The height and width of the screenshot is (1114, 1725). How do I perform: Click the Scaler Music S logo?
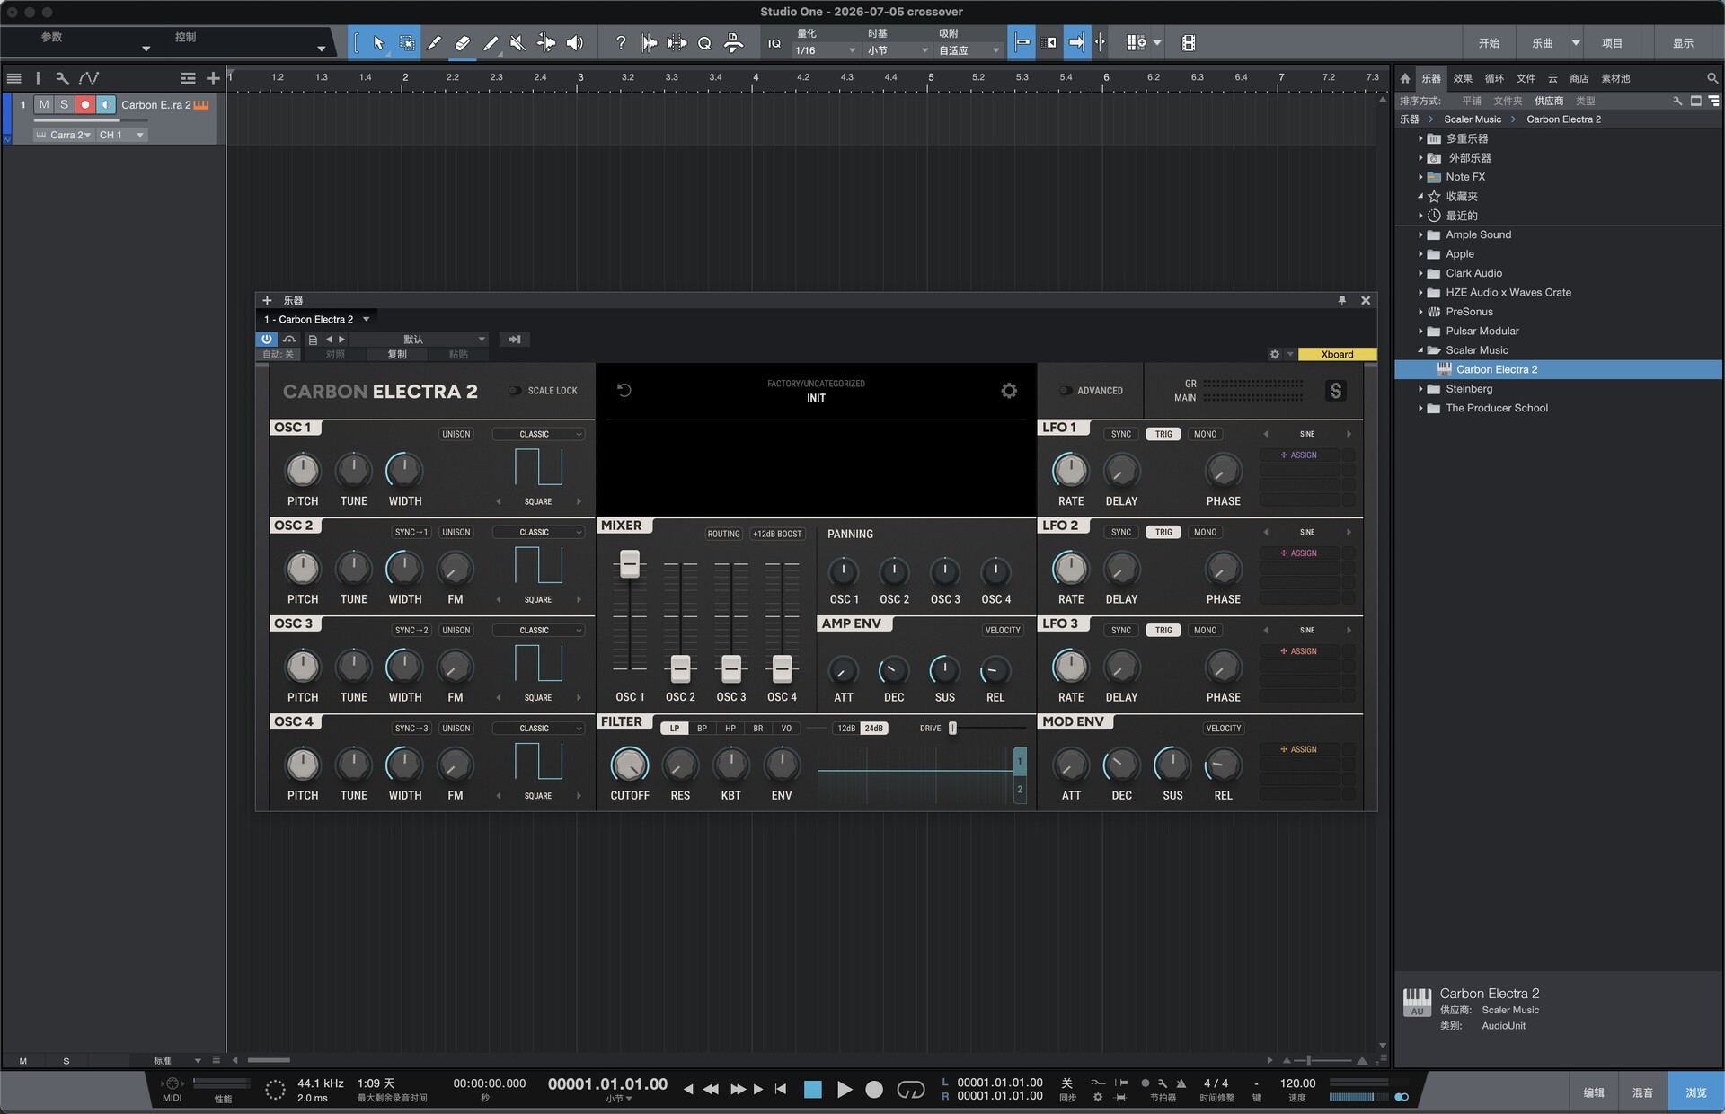tap(1335, 391)
